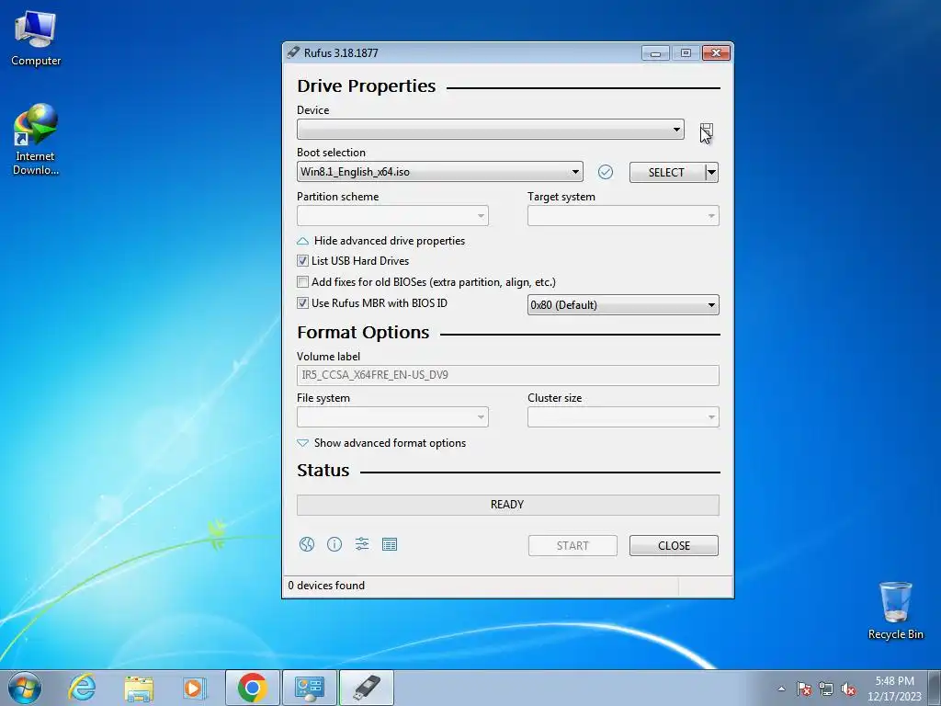Screen dimensions: 941x706
Task: Click the Volume label input field
Action: pyautogui.click(x=507, y=375)
